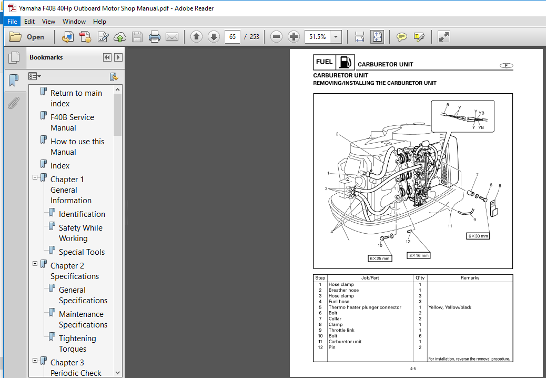Collapse the Chapter 1 bookmark tree
Viewport: 546px width, 378px height.
click(35, 177)
